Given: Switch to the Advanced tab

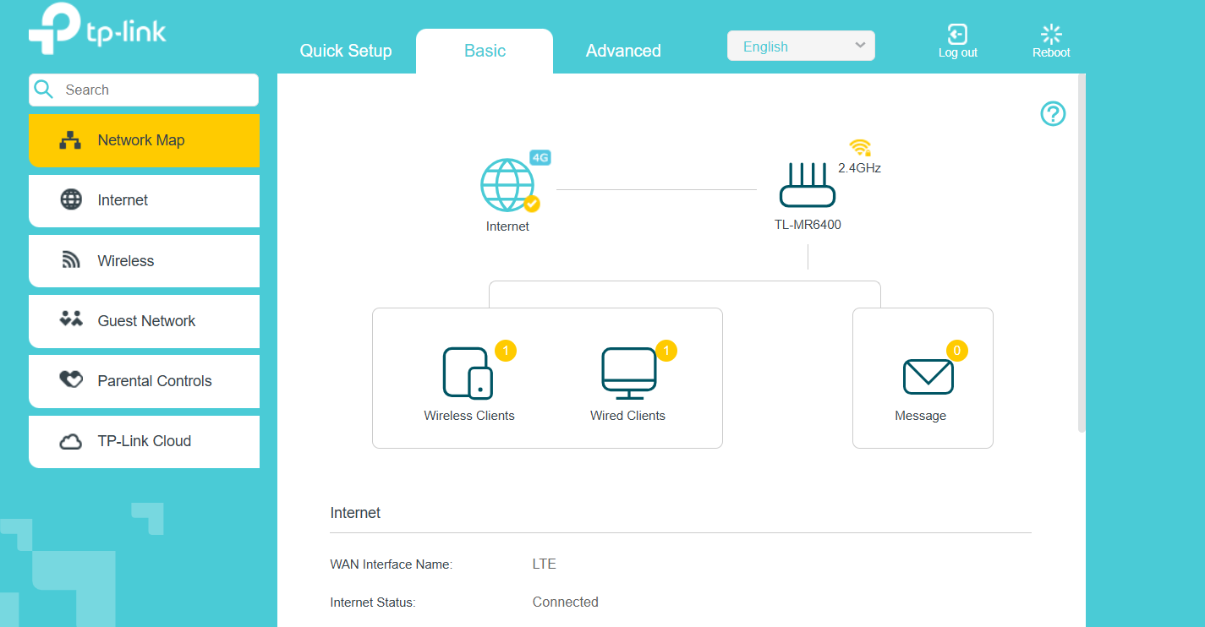Looking at the screenshot, I should [623, 51].
